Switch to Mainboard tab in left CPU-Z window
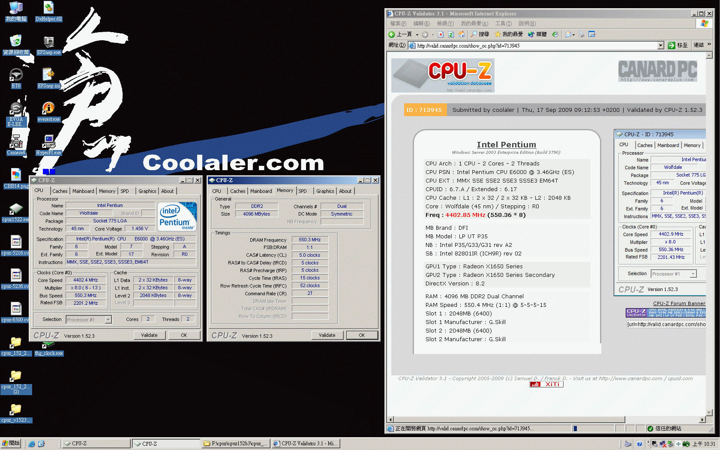Image resolution: width=720 pixels, height=450 pixels. click(83, 191)
